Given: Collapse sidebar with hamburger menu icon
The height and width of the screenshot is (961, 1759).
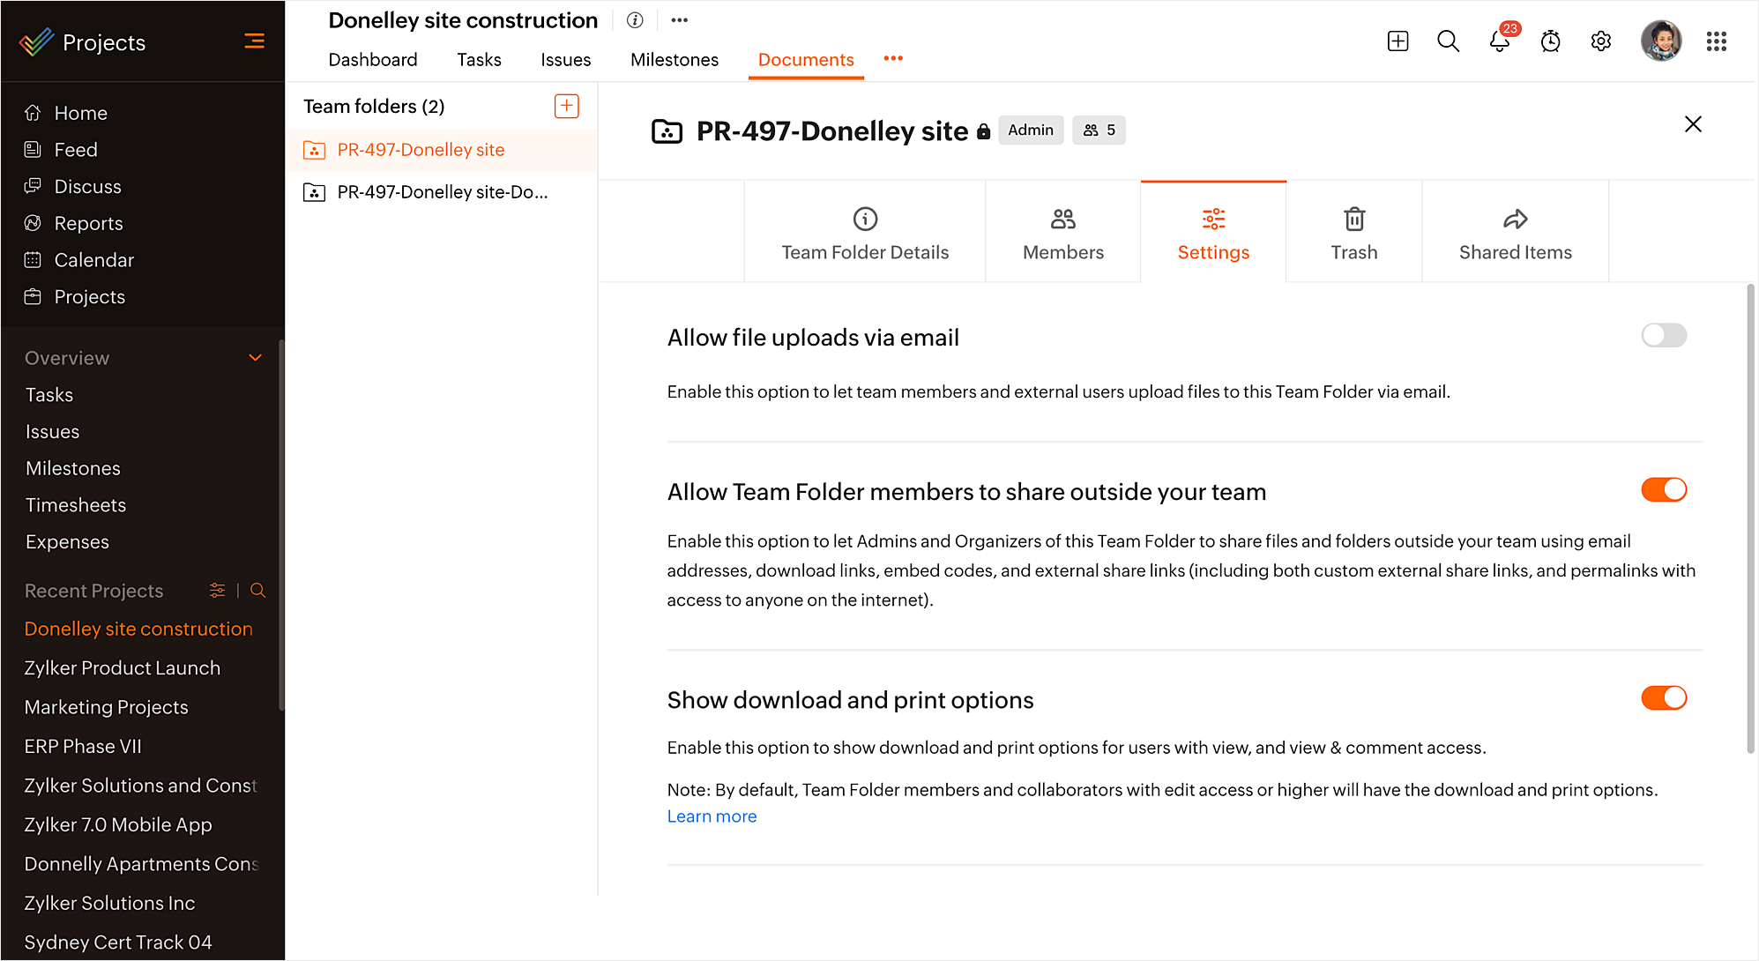Looking at the screenshot, I should [254, 41].
